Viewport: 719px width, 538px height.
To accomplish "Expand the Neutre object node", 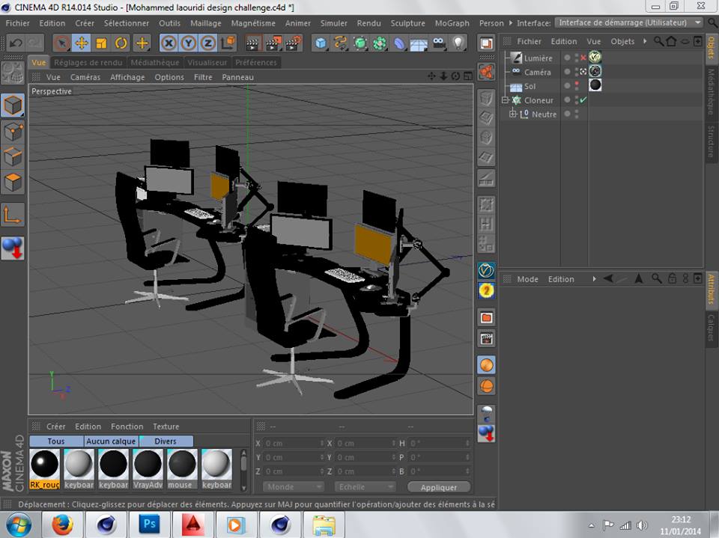I will click(x=513, y=114).
